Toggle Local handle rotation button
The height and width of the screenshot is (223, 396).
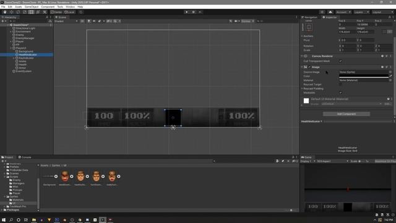(69, 12)
